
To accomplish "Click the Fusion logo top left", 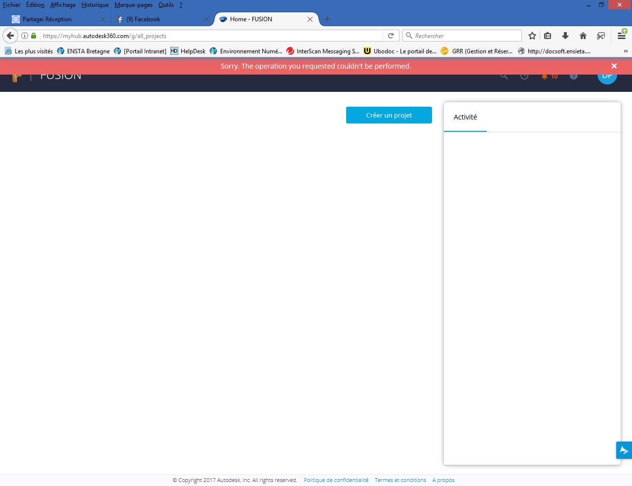I will point(16,76).
